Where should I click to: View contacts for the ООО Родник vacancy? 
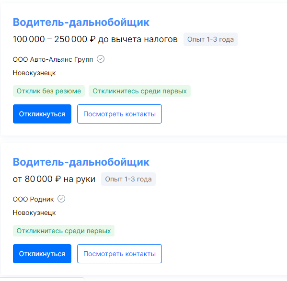click(x=119, y=254)
